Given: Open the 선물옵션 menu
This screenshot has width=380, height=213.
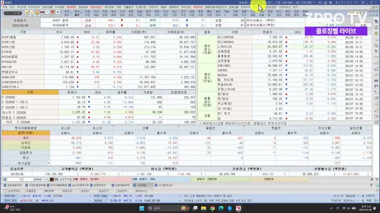Looking at the screenshot, I should (128, 7).
